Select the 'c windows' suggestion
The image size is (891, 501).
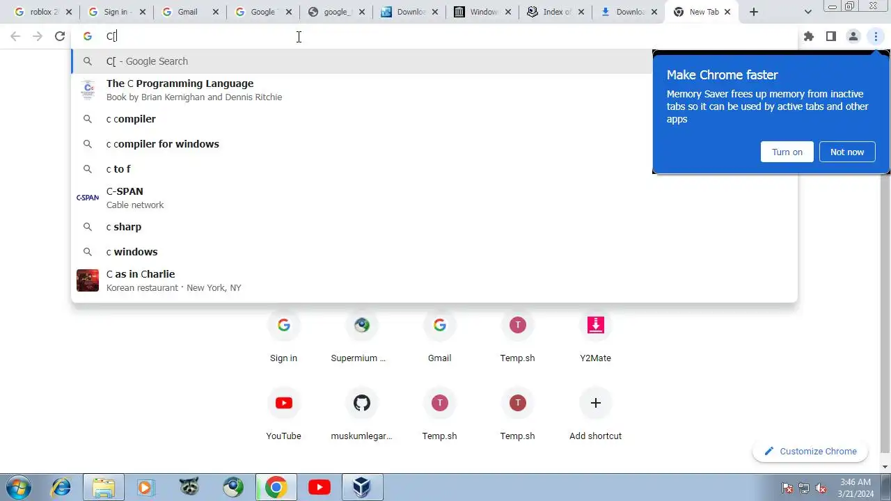click(x=434, y=252)
